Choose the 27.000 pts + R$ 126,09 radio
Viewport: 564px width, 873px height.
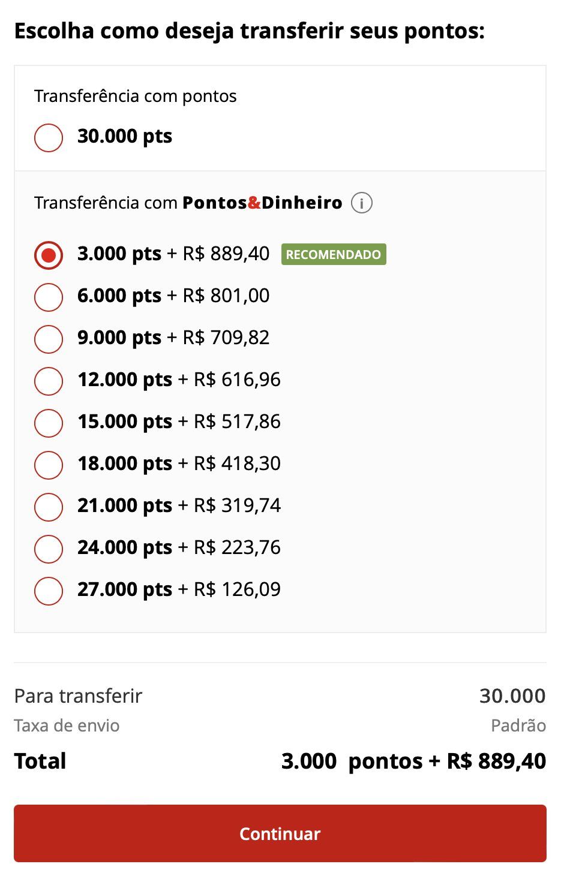pos(49,591)
